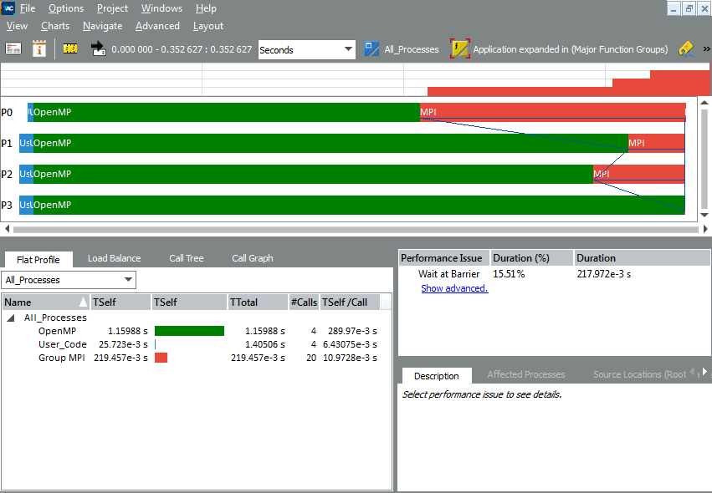Click the yellow time-scale ruler icon

pos(70,49)
